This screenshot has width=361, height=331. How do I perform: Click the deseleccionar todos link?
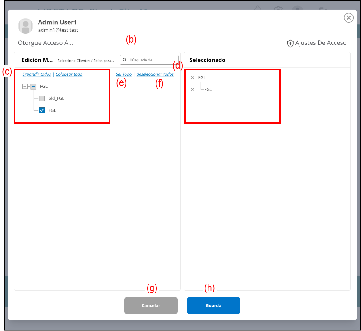[x=155, y=74]
